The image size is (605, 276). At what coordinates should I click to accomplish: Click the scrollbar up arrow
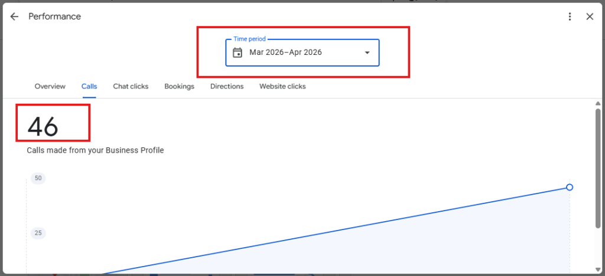coord(598,104)
